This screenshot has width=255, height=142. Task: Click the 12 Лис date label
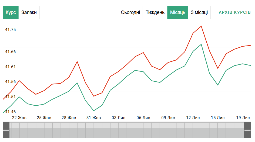(x=193, y=118)
